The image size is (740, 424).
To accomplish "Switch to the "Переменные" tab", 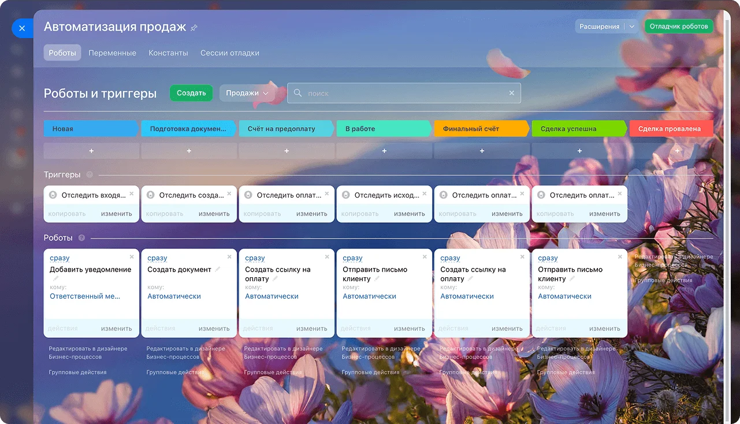I will pyautogui.click(x=112, y=53).
